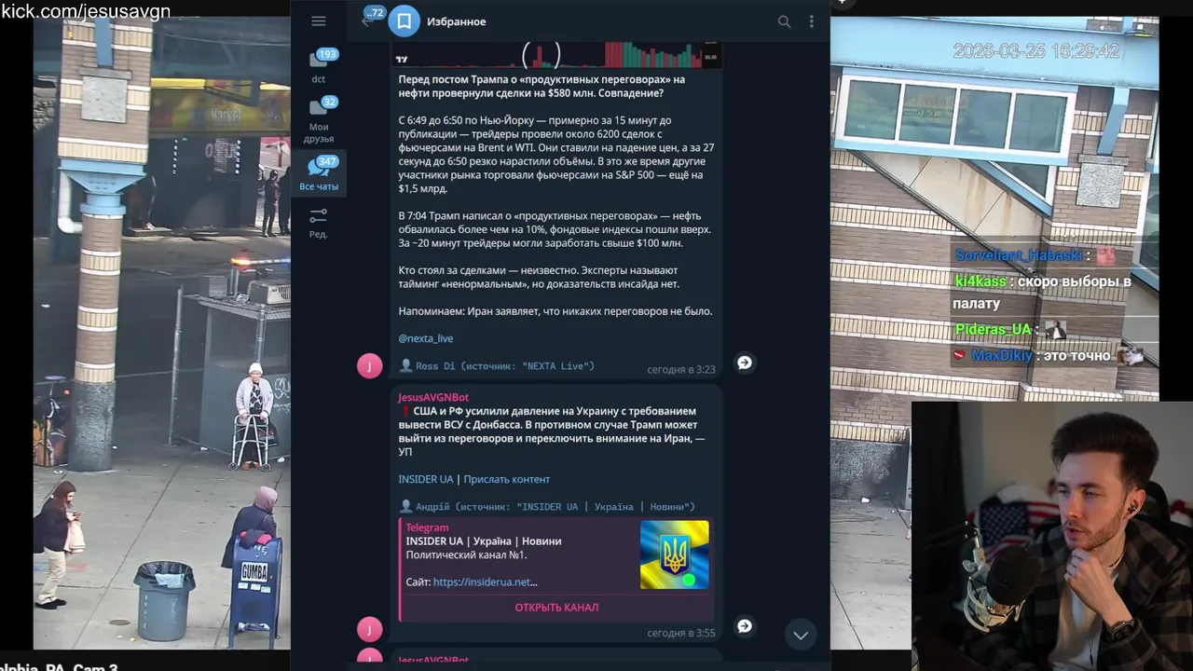The image size is (1193, 671).
Task: Click the chart image above the Trump post
Action: tap(556, 54)
